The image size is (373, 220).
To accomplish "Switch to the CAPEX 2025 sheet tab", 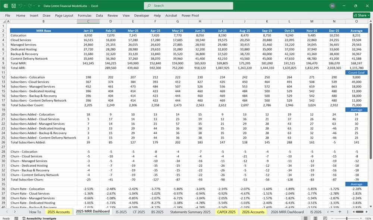I will click(x=226, y=211).
